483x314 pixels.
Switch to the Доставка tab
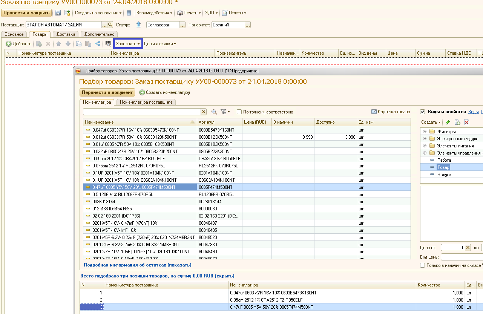66,34
